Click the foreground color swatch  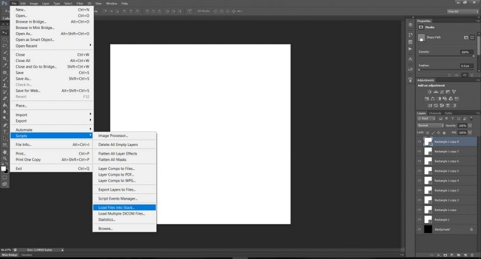click(x=3, y=169)
